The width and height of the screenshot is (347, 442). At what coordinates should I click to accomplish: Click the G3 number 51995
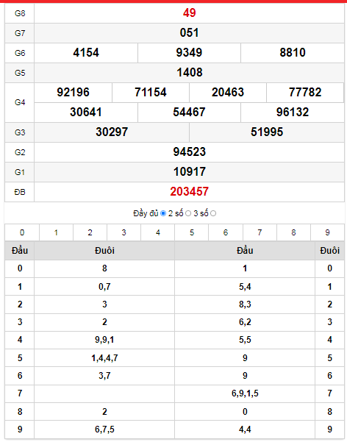click(x=267, y=132)
